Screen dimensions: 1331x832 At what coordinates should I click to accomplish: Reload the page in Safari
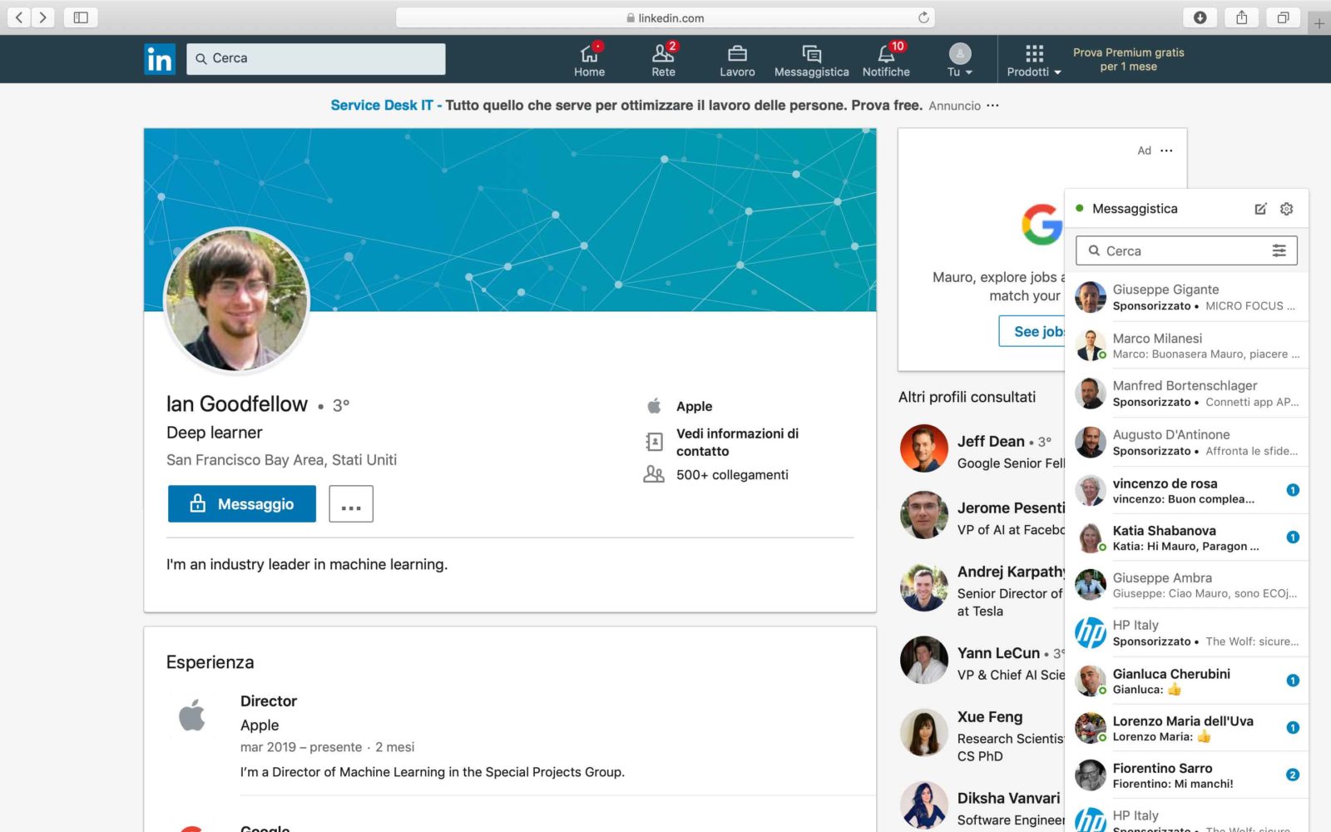tap(923, 17)
